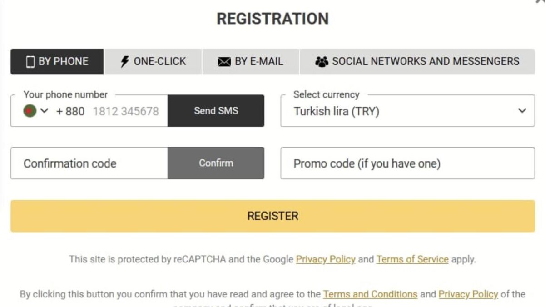Click the lightning bolt One-Click icon
This screenshot has height=307, width=545.
[x=125, y=62]
